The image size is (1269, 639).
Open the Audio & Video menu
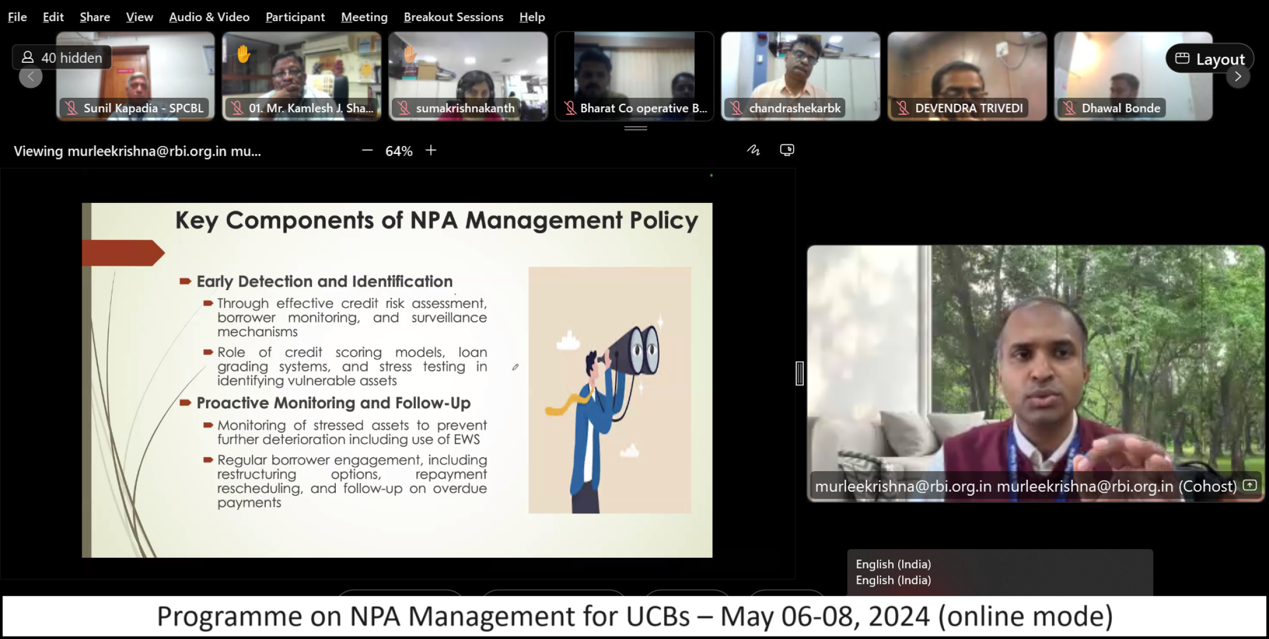click(x=209, y=17)
